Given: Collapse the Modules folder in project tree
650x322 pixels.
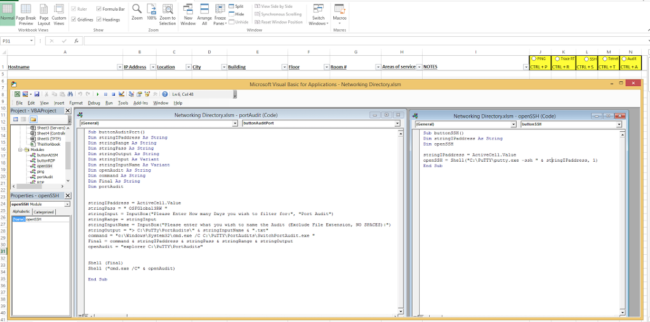Looking at the screenshot, I should (x=20, y=150).
